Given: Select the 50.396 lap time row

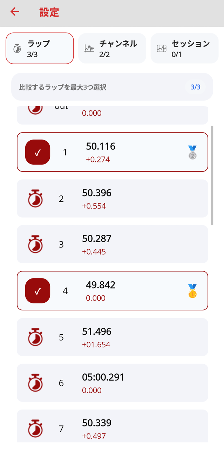Looking at the screenshot, I should (x=113, y=199).
